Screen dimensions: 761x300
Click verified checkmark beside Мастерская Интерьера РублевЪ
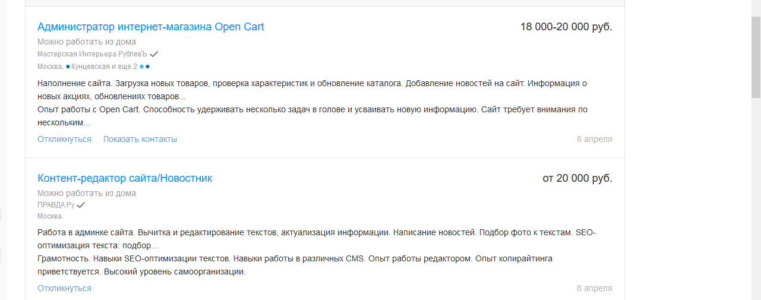point(154,54)
